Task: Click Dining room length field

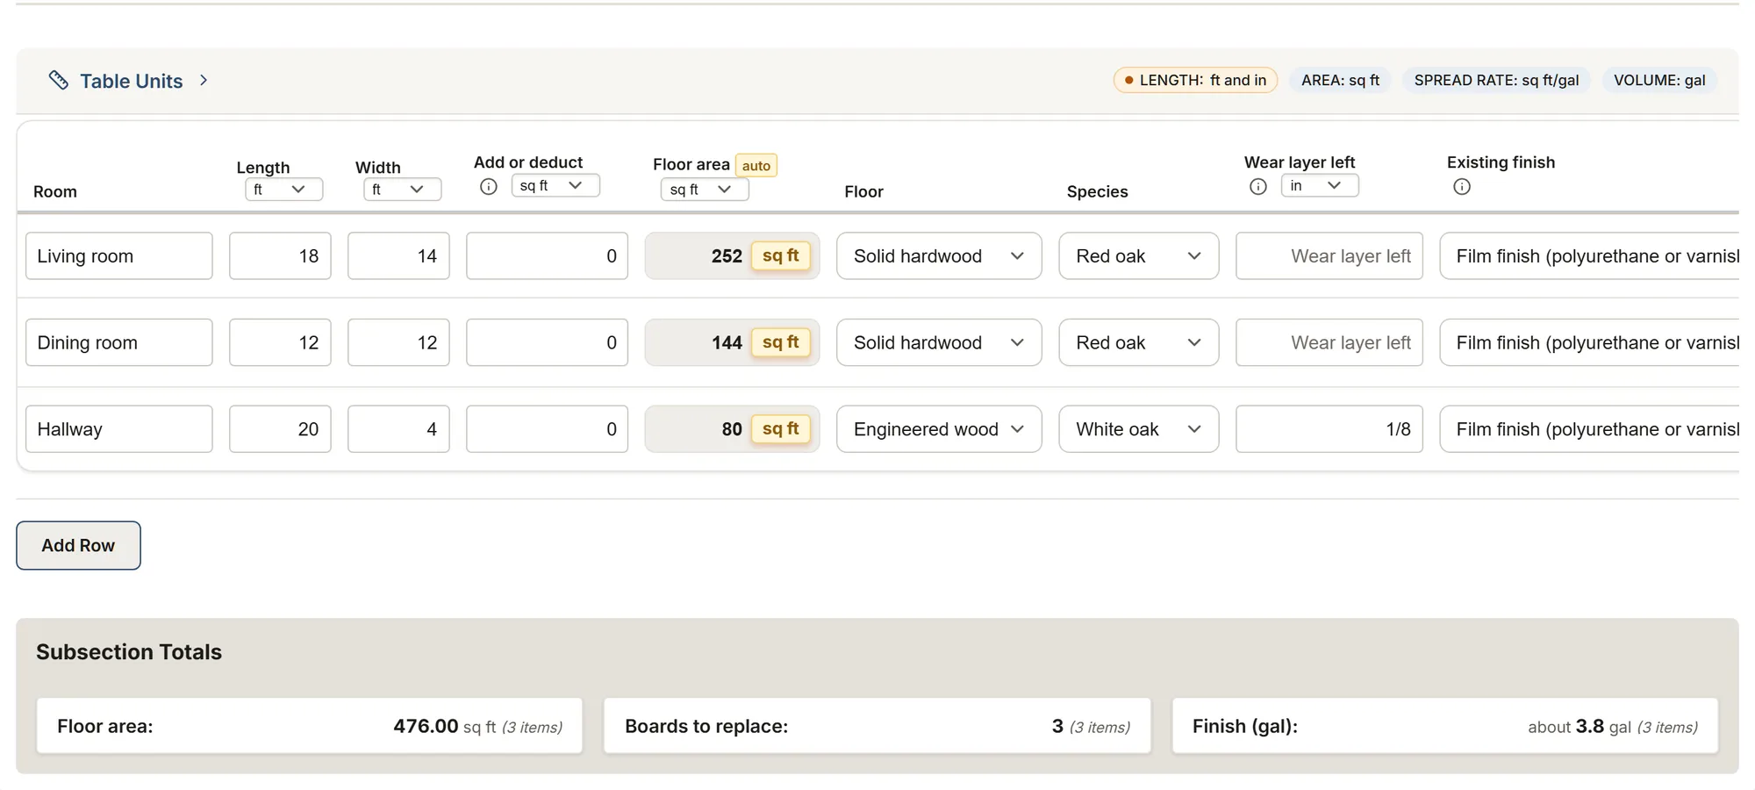Action: [x=280, y=342]
